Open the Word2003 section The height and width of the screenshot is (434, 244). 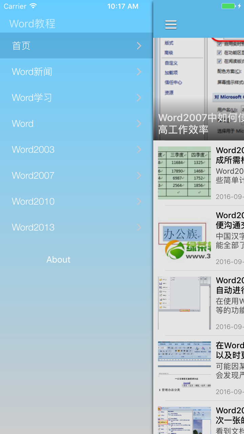[x=77, y=150]
